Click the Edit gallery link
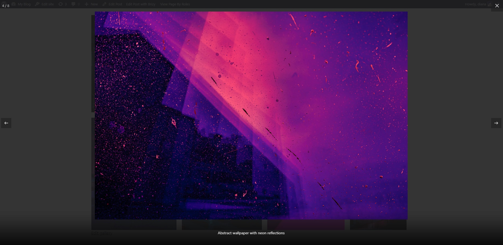The image size is (503, 245). [102, 233]
